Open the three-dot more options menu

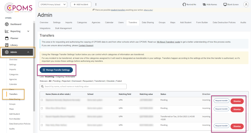click(x=96, y=4)
